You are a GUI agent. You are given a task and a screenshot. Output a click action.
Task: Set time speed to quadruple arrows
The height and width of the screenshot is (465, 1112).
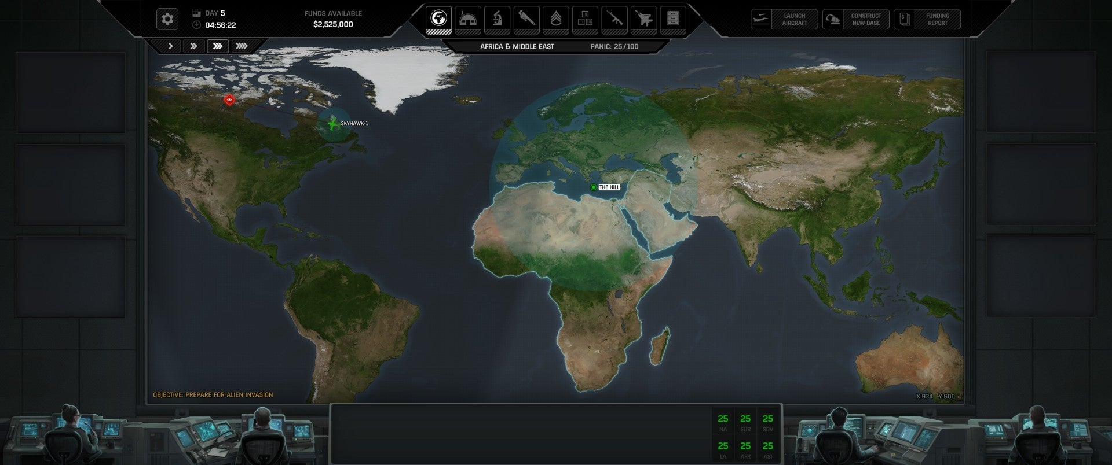242,46
